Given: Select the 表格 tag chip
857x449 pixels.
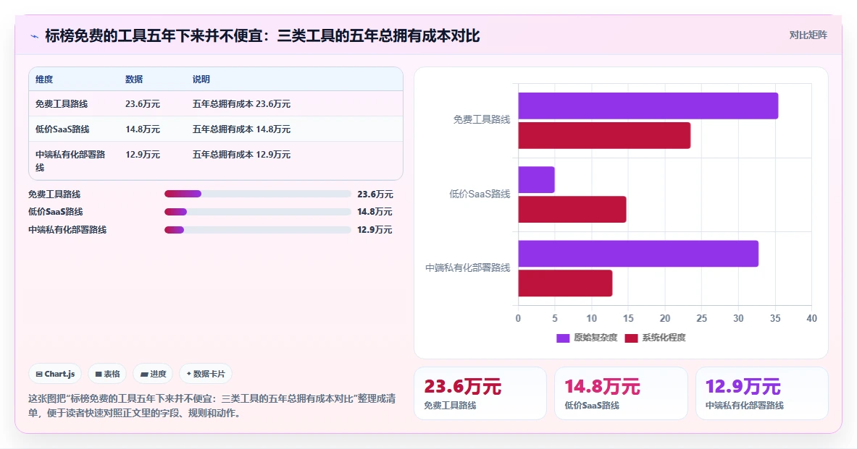Looking at the screenshot, I should point(108,374).
